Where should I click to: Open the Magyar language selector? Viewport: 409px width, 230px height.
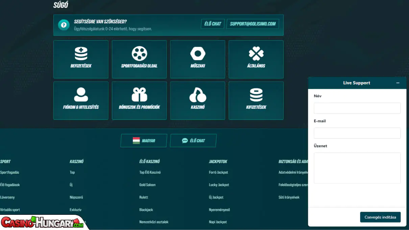point(144,140)
